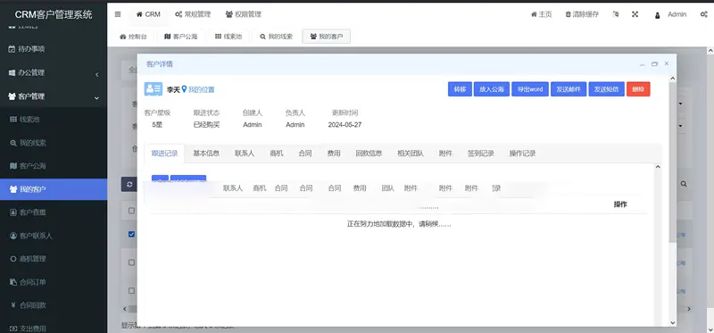Click the red 删除 button
This screenshot has height=333, width=714.
coord(638,89)
